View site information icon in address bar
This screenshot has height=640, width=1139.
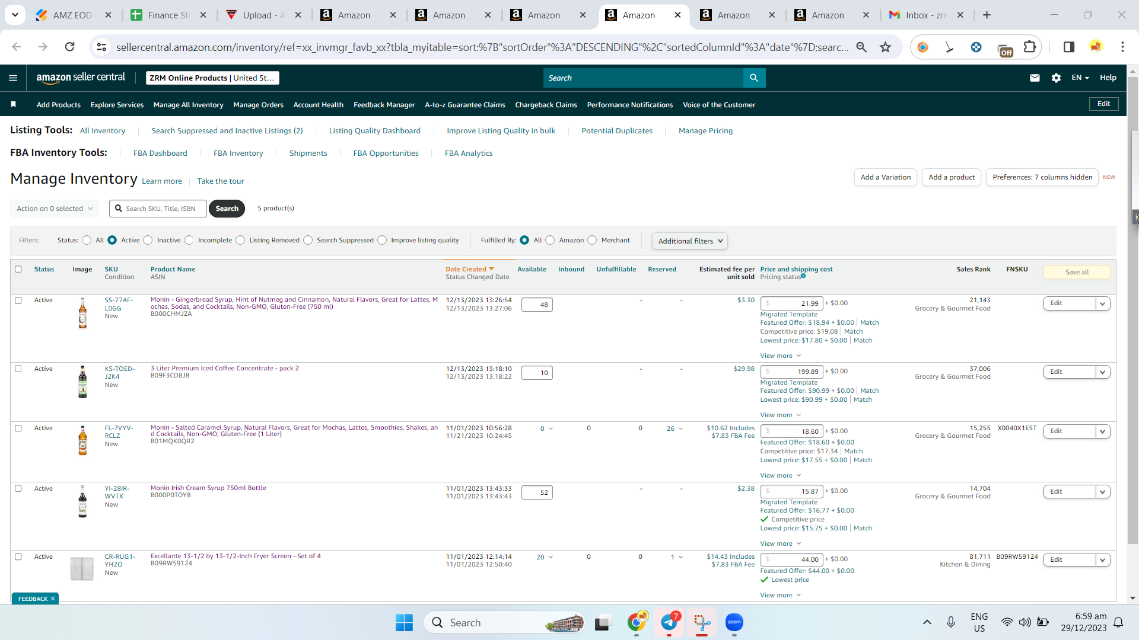pos(101,47)
